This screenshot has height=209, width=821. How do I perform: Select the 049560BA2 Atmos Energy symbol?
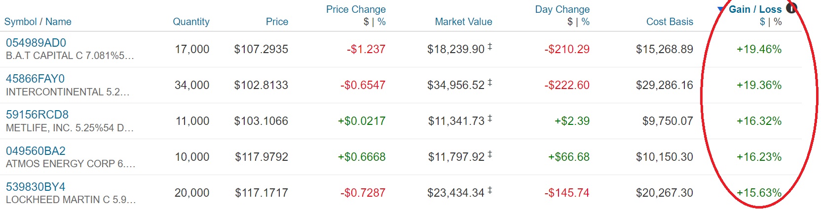coord(36,151)
